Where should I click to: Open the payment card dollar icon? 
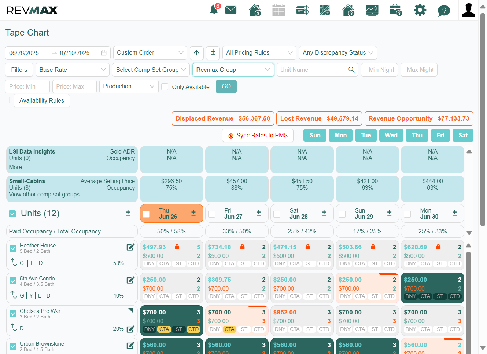click(x=302, y=10)
